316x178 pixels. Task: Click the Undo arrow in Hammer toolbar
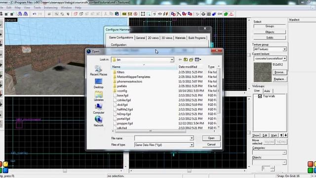[35, 14]
